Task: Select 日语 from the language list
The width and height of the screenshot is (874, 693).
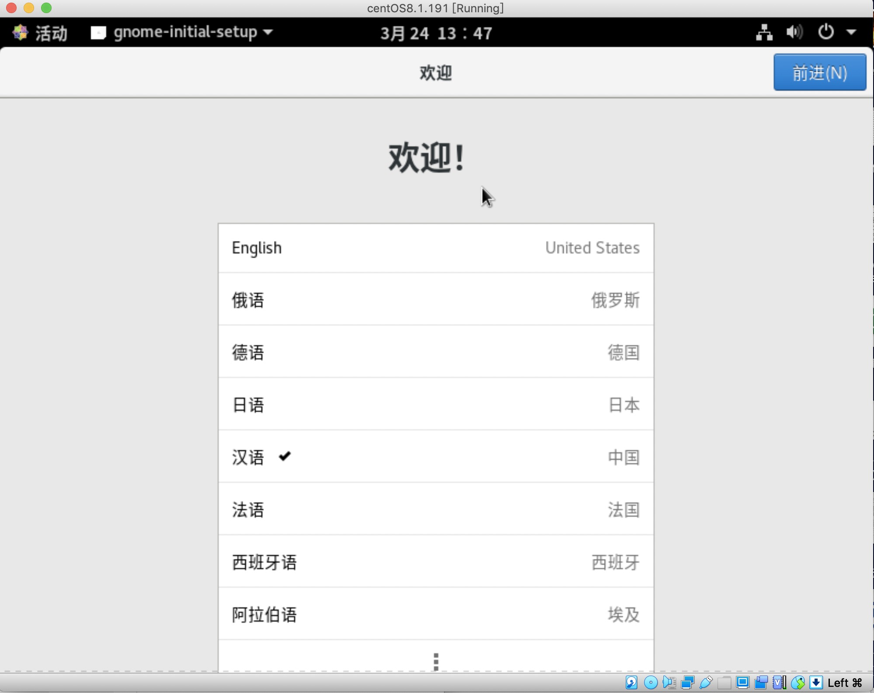Action: click(x=436, y=405)
